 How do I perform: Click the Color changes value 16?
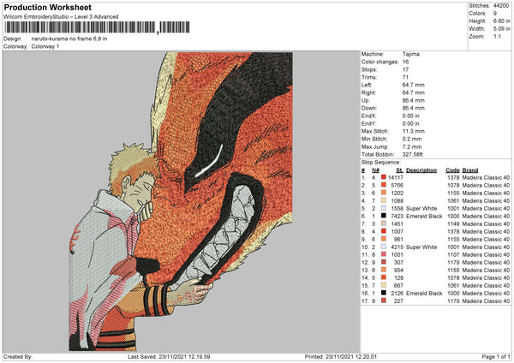pos(405,62)
